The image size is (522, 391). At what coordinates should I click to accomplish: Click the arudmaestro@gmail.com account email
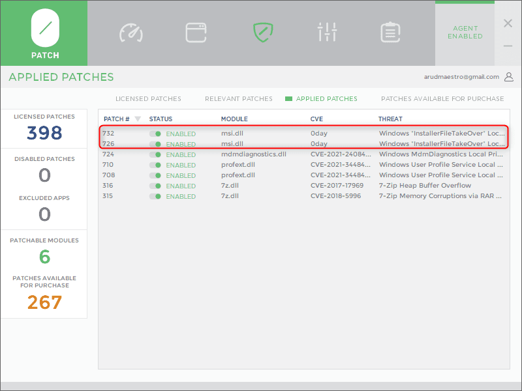(x=461, y=77)
